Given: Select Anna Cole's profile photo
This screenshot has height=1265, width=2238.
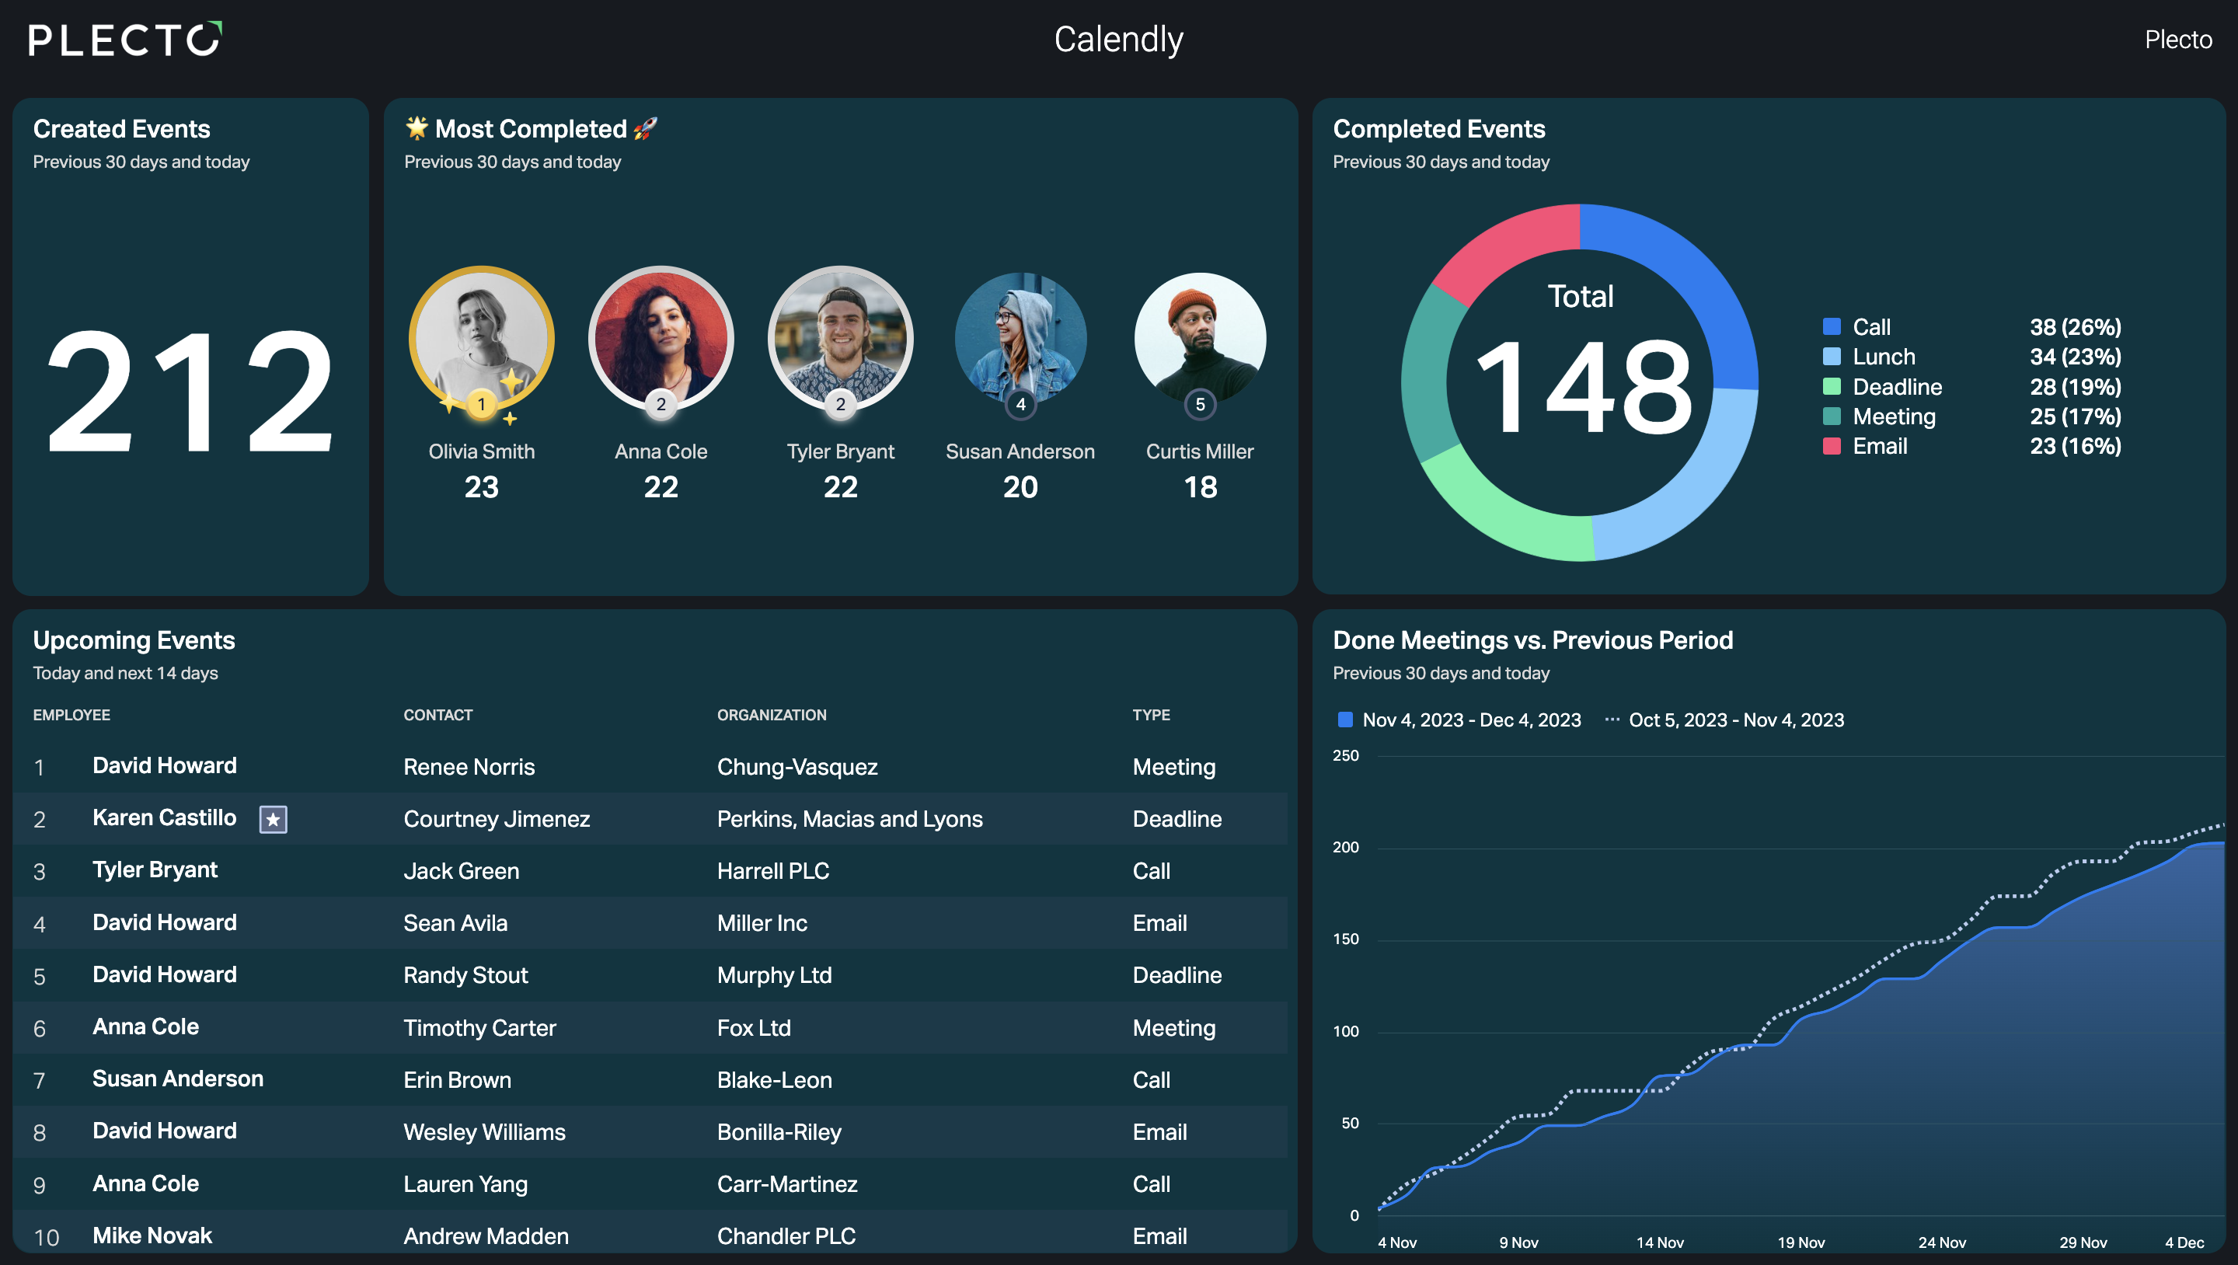Looking at the screenshot, I should pyautogui.click(x=661, y=338).
